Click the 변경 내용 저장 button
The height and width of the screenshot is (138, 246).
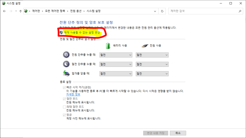click(156, 133)
